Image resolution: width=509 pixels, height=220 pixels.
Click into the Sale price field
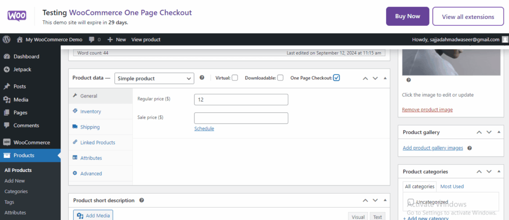241,118
